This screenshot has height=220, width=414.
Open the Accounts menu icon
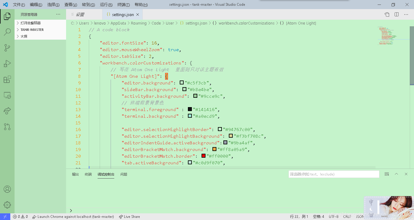pos(7,189)
